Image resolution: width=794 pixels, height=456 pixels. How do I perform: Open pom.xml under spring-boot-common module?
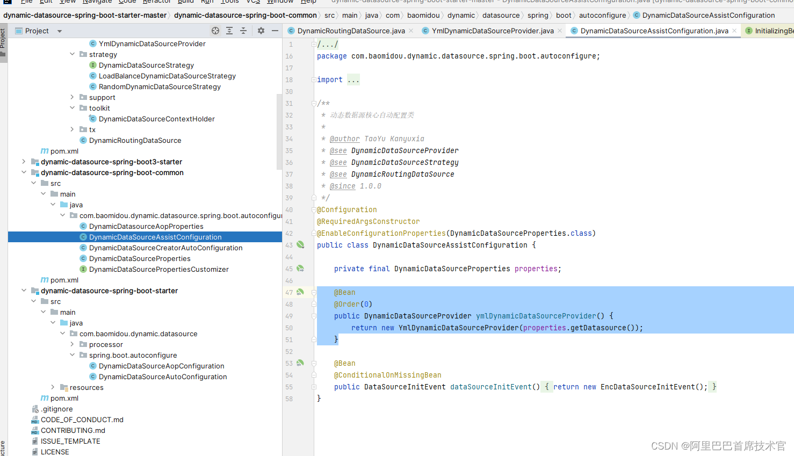64,280
